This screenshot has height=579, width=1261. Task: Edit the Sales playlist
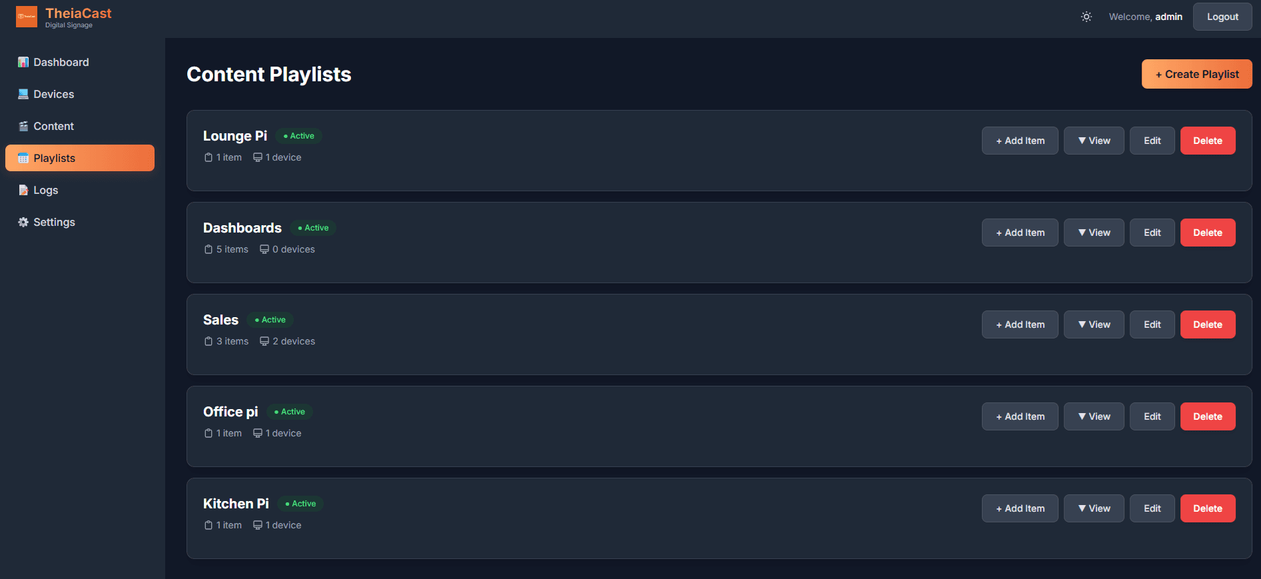1152,324
